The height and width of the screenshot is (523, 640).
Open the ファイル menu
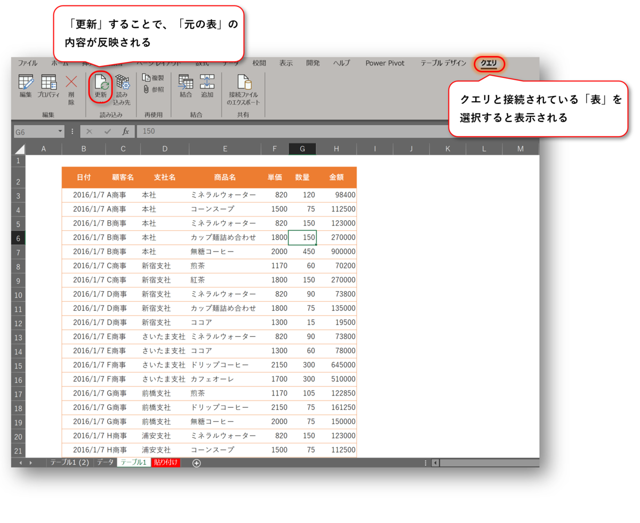click(27, 63)
